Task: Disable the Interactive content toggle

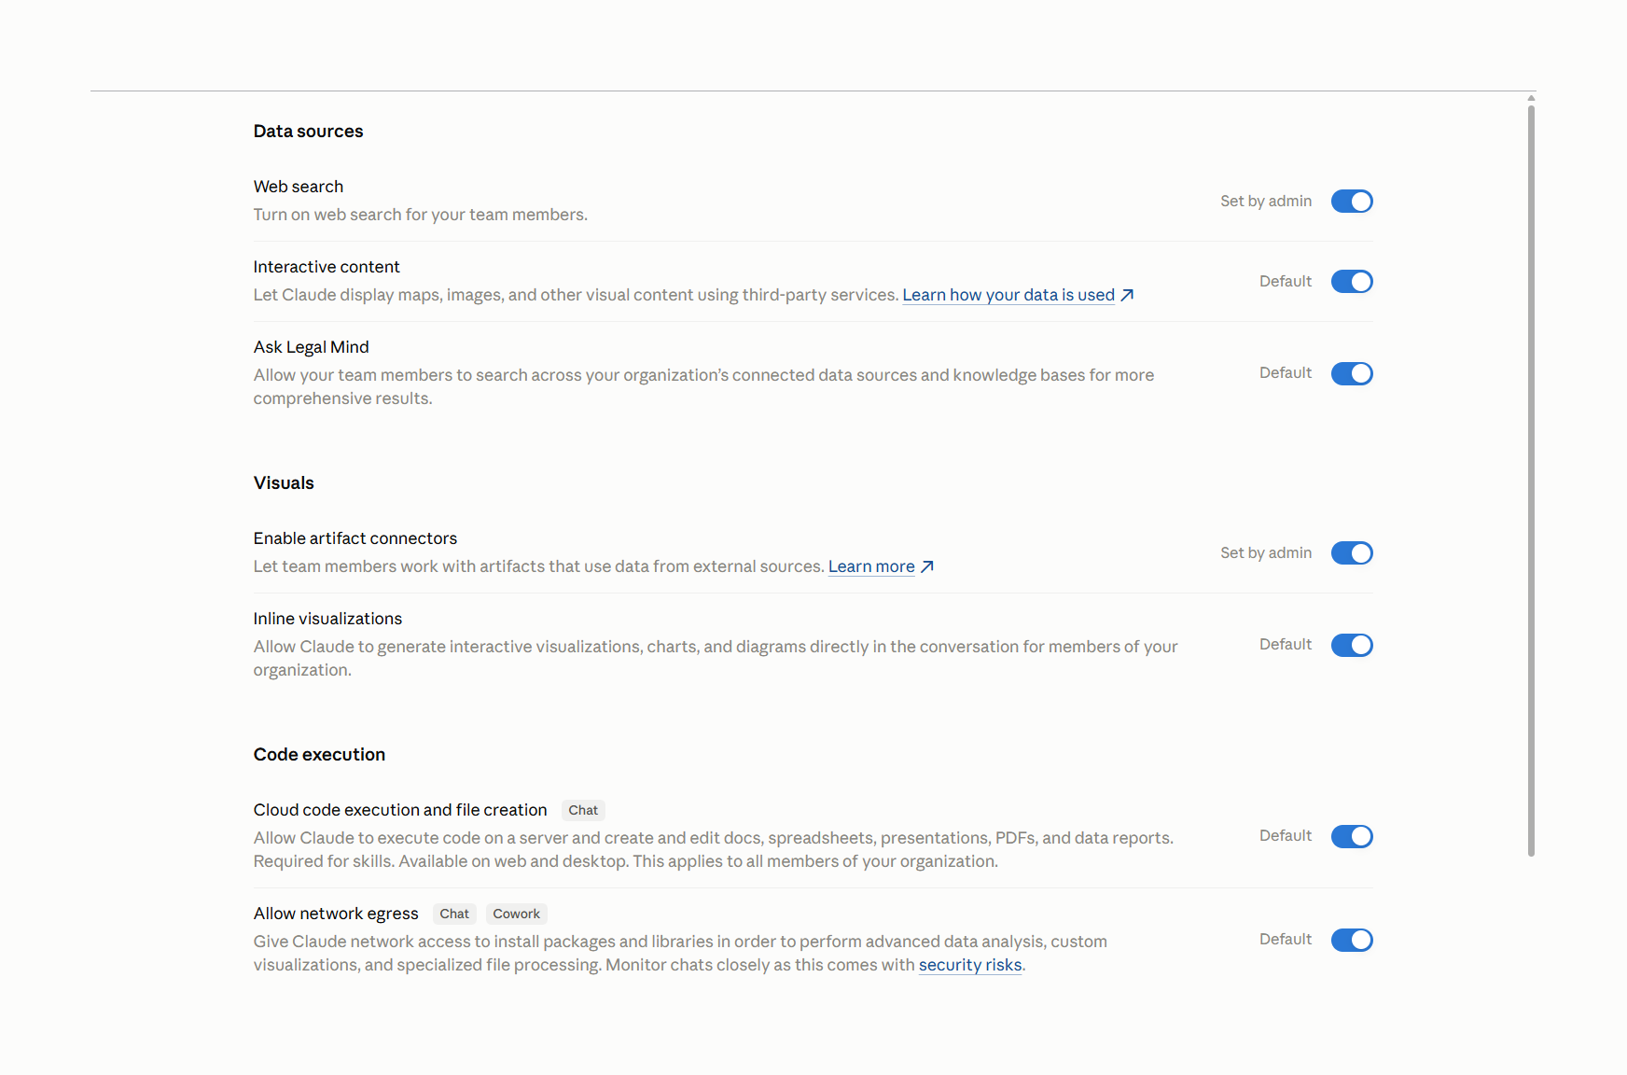Action: point(1352,282)
